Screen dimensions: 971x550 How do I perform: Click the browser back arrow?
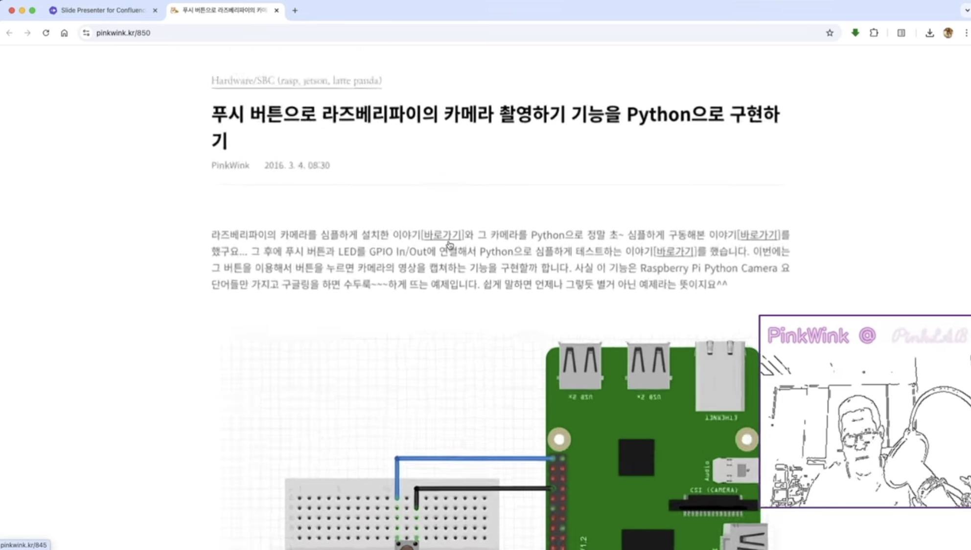point(9,33)
